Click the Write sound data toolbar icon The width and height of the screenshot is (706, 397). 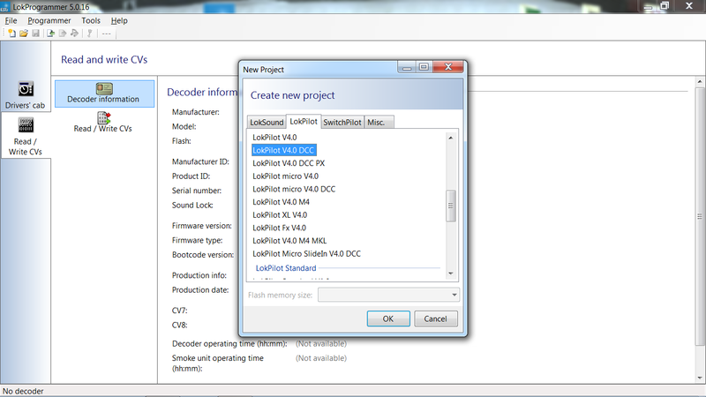[x=74, y=34]
